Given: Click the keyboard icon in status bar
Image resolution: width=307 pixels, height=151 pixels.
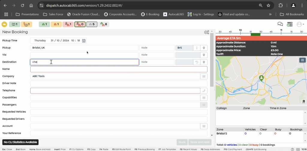Looking at the screenshot, I should point(298,149).
